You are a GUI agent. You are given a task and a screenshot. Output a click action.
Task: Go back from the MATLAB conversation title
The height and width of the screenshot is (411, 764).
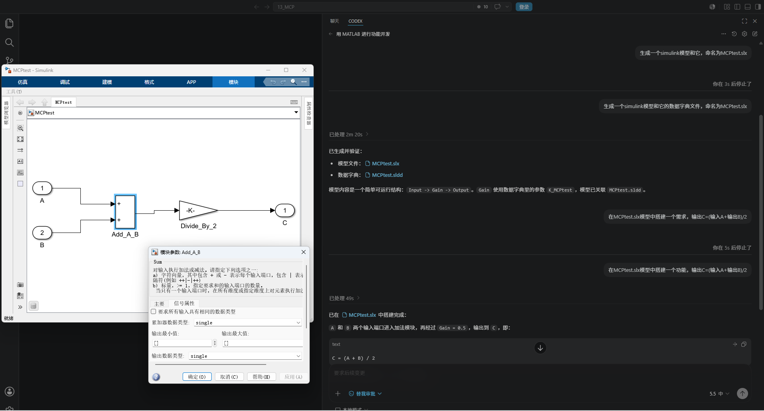tap(331, 34)
